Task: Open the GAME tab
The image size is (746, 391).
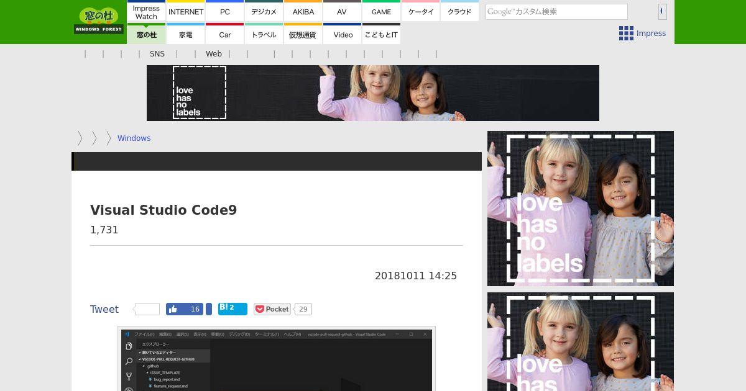Action: tap(381, 12)
